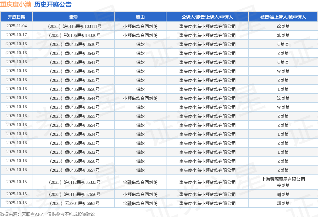
Task: Click defendant 韩某某
Action: tap(283, 35)
